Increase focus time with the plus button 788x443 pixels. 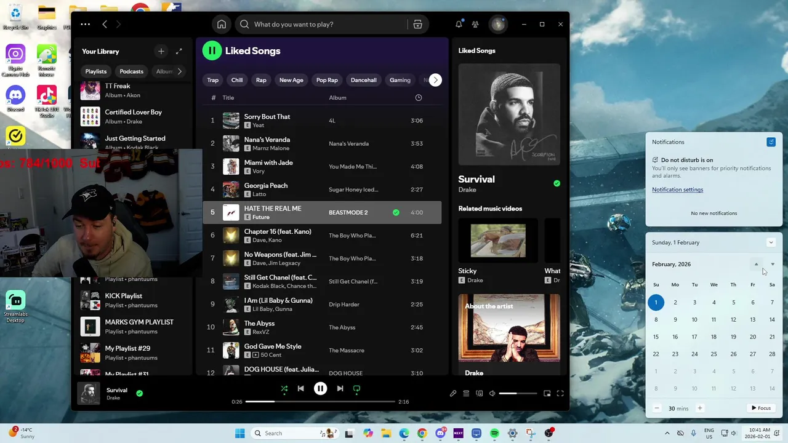click(x=699, y=408)
